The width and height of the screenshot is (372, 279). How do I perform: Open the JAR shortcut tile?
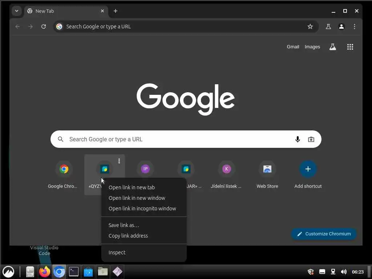186,169
